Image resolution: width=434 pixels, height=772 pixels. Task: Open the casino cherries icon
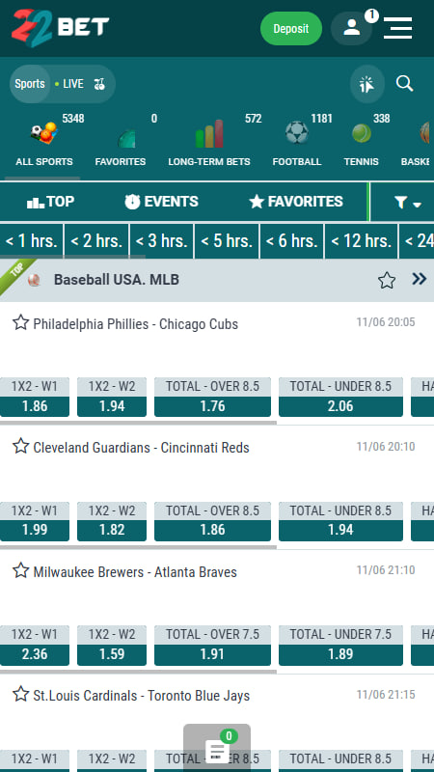tap(99, 84)
